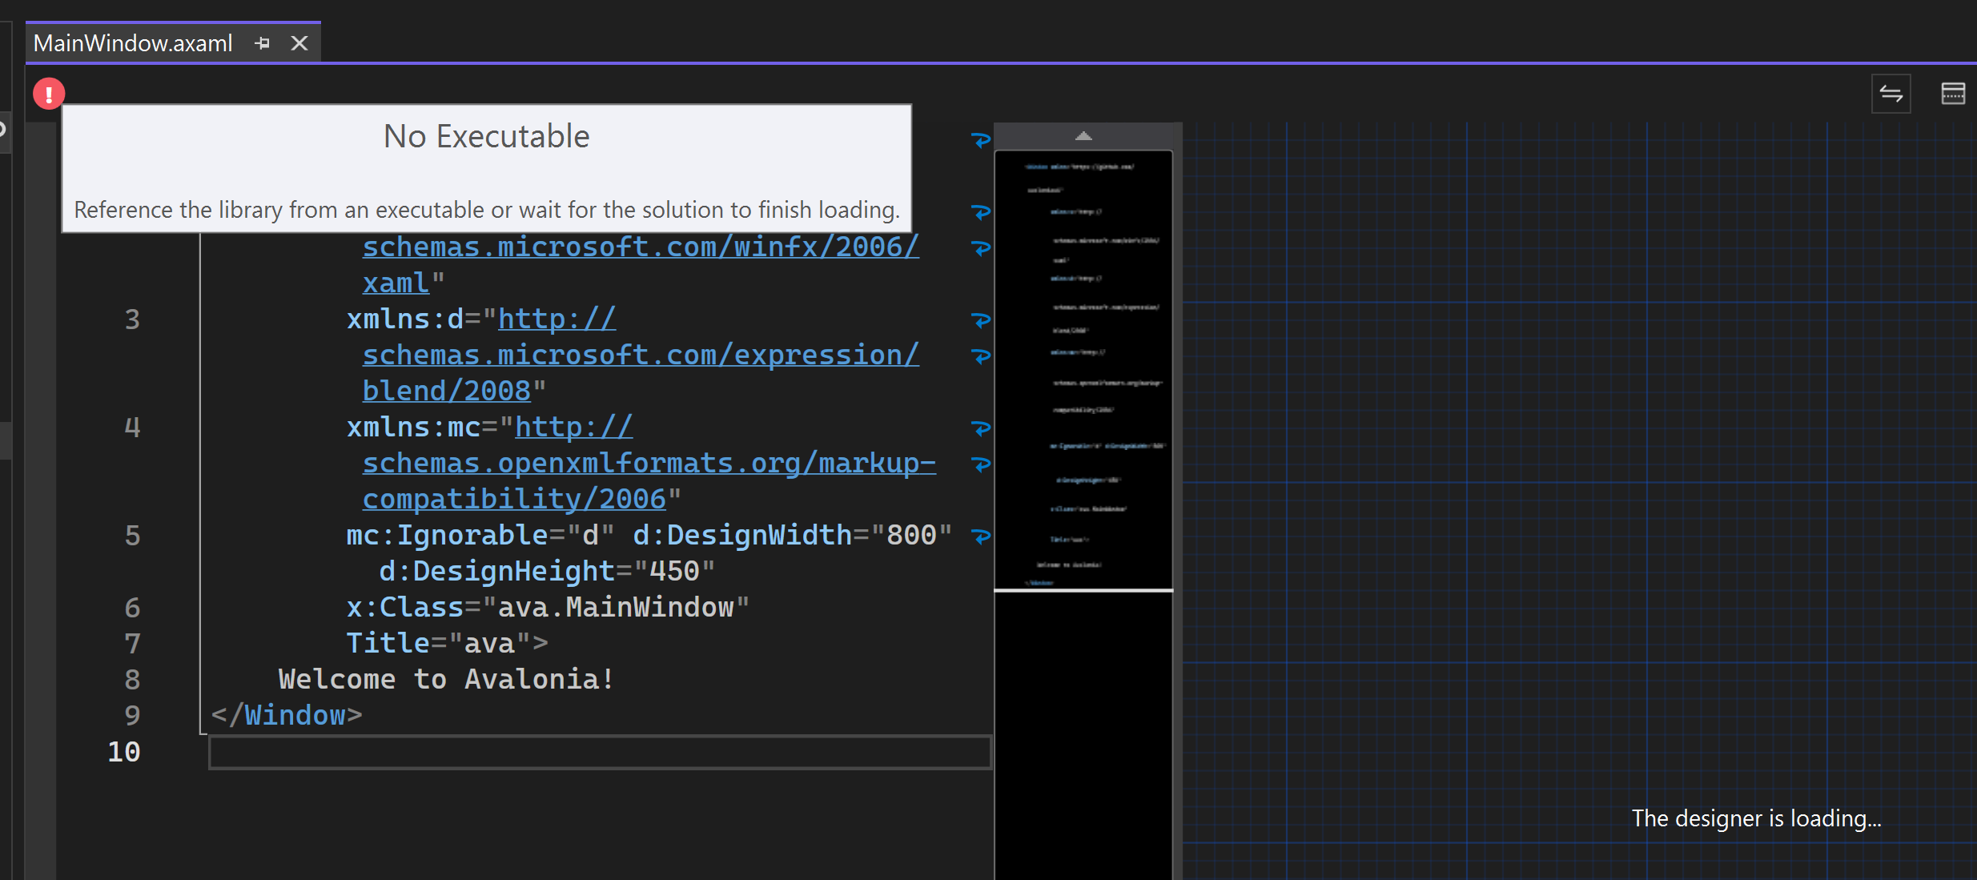Click the blue marker beside the blend/2008 line
Viewport: 1977px width, 880px height.
(x=980, y=356)
